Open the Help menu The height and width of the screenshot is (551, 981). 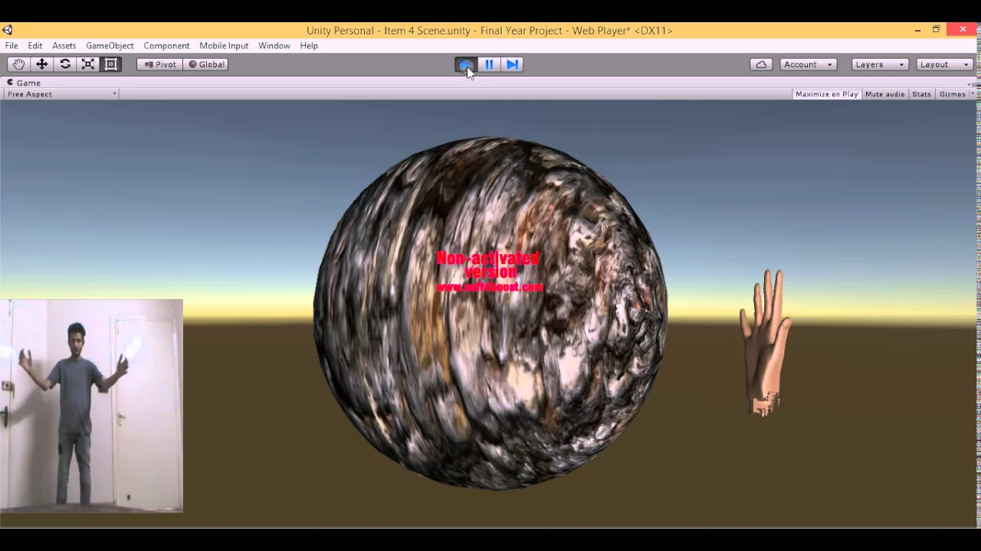click(x=309, y=46)
